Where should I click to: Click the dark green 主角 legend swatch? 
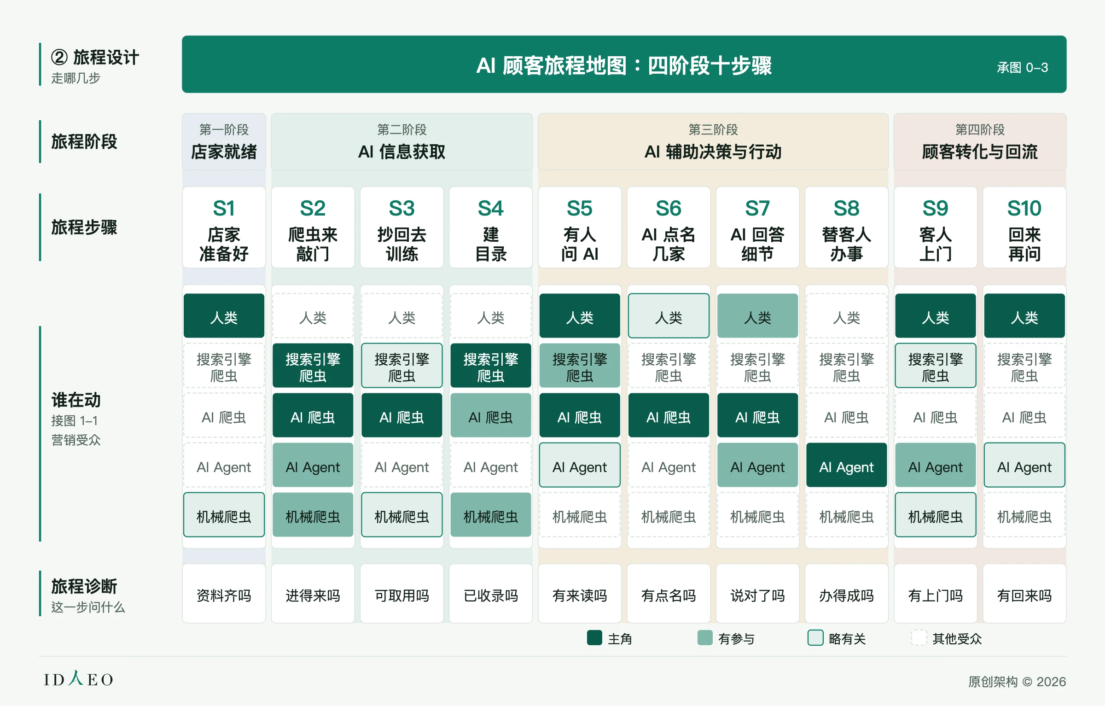click(x=594, y=638)
